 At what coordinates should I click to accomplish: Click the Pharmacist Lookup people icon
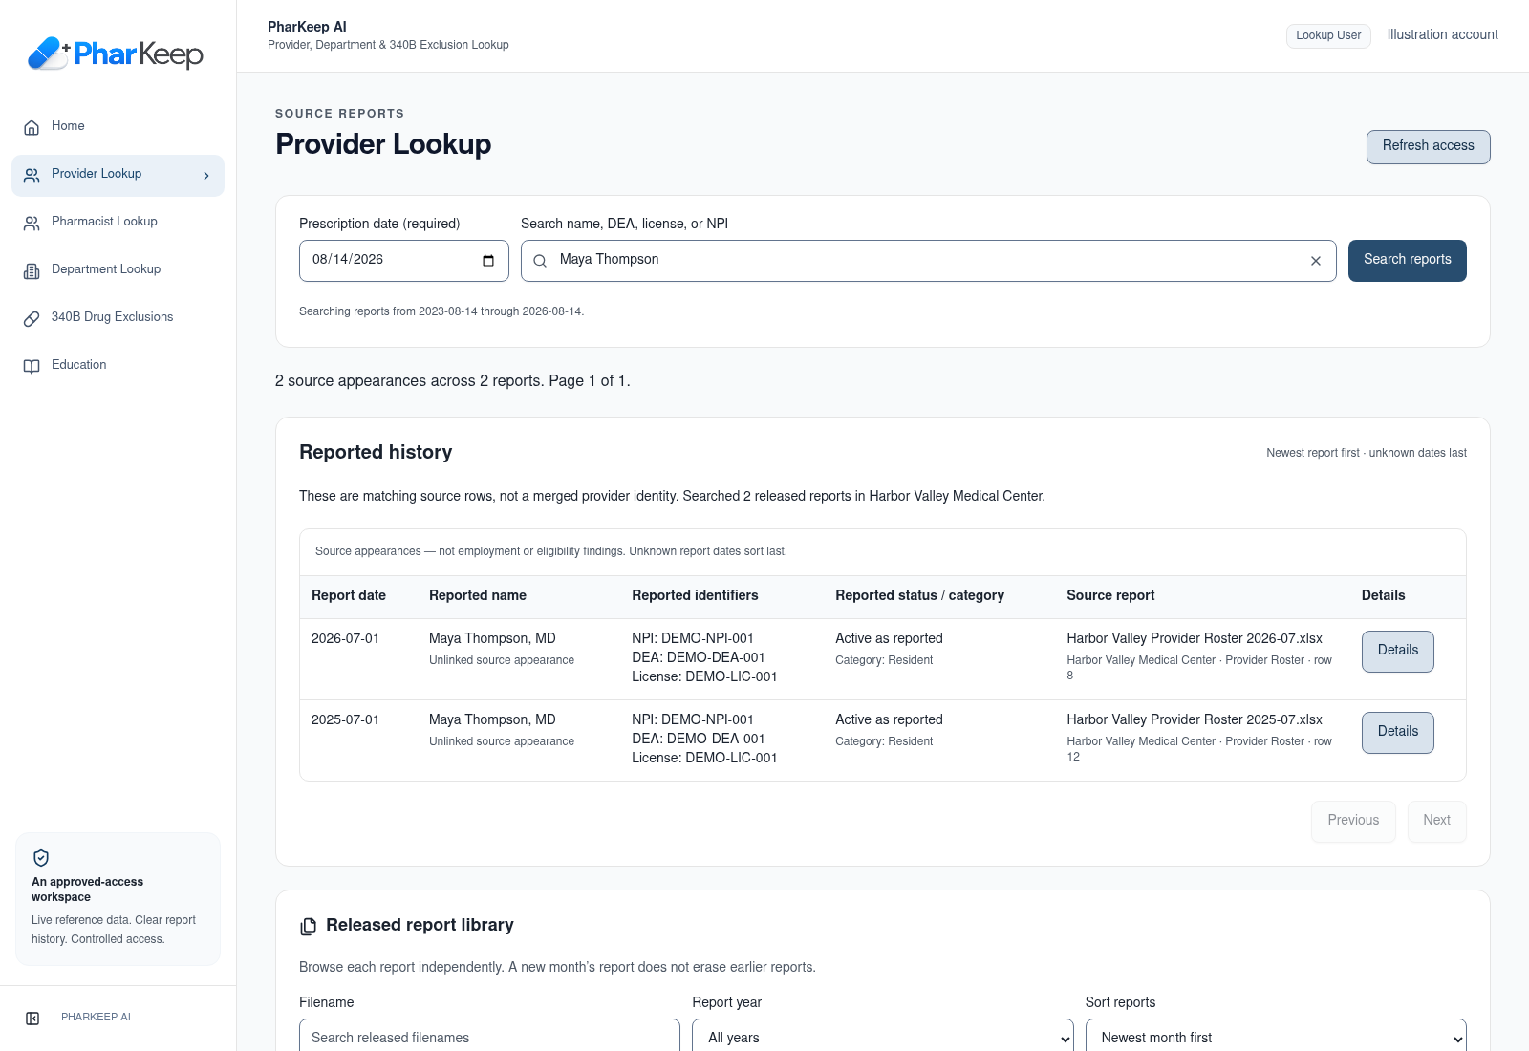click(x=32, y=223)
